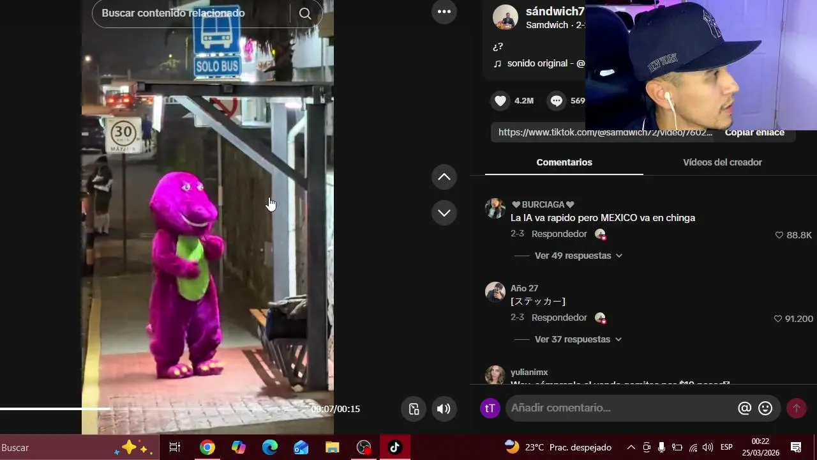Show hidden system tray icons
817x460 pixels.
631,447
